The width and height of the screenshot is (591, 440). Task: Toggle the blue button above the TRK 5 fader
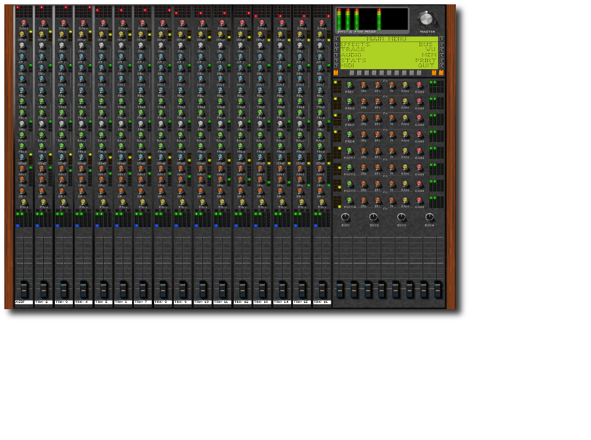(97, 225)
